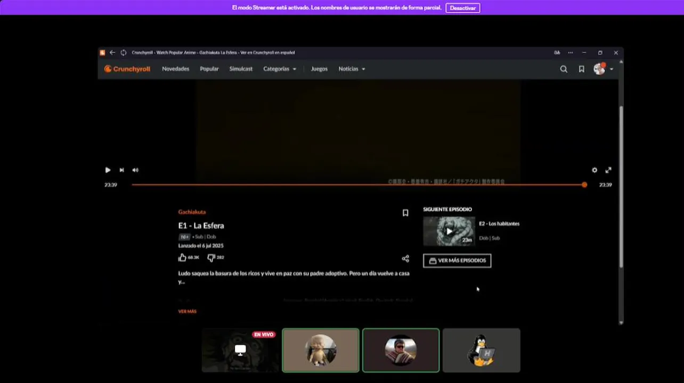684x383 pixels.
Task: Open the Popular menu item
Action: [209, 69]
